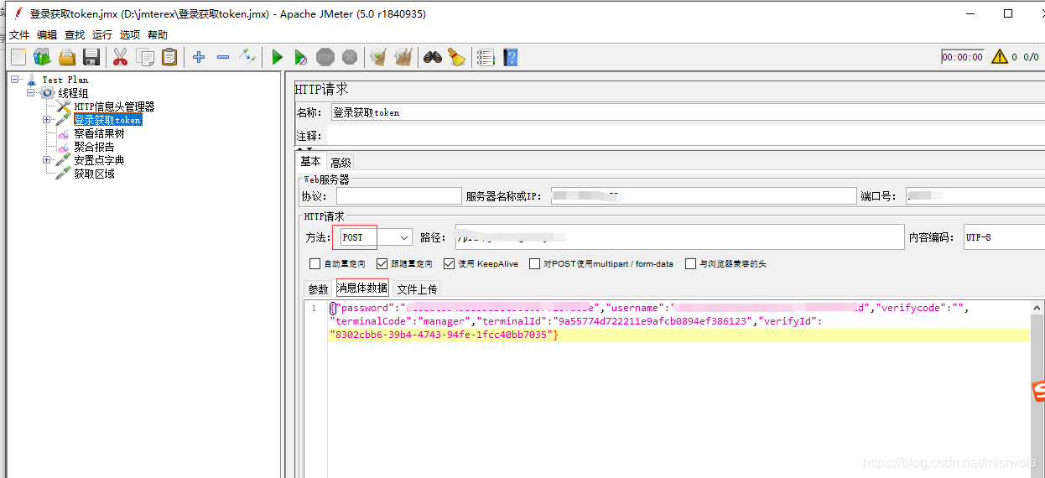Expand the 安置点字典 tree node
The height and width of the screenshot is (478, 1045).
tap(47, 160)
